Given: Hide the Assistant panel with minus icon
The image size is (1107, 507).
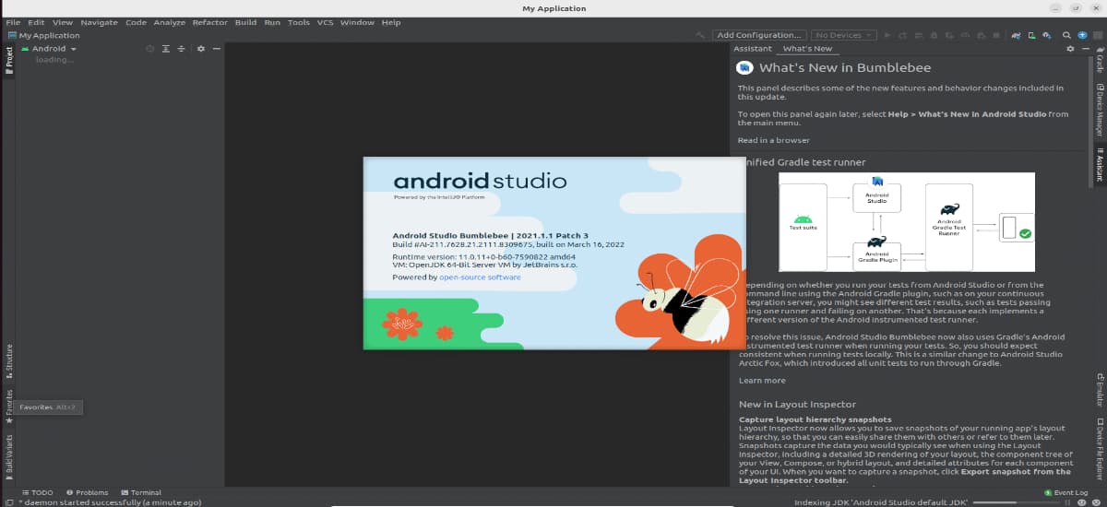Looking at the screenshot, I should point(1086,49).
